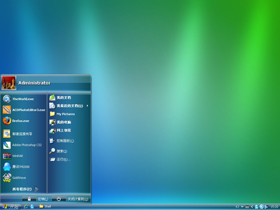This screenshot has width=280, height=210.
Task: Open 控制面板(C) Control Panel
Action: point(69,141)
